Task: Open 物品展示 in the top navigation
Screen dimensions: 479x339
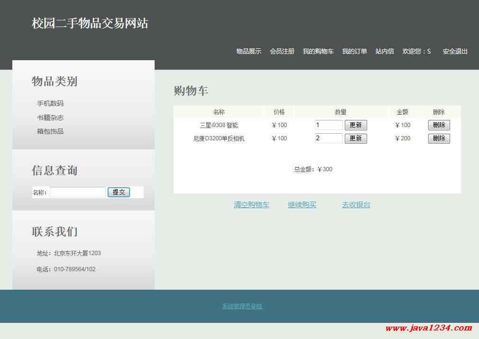Action: [x=249, y=51]
